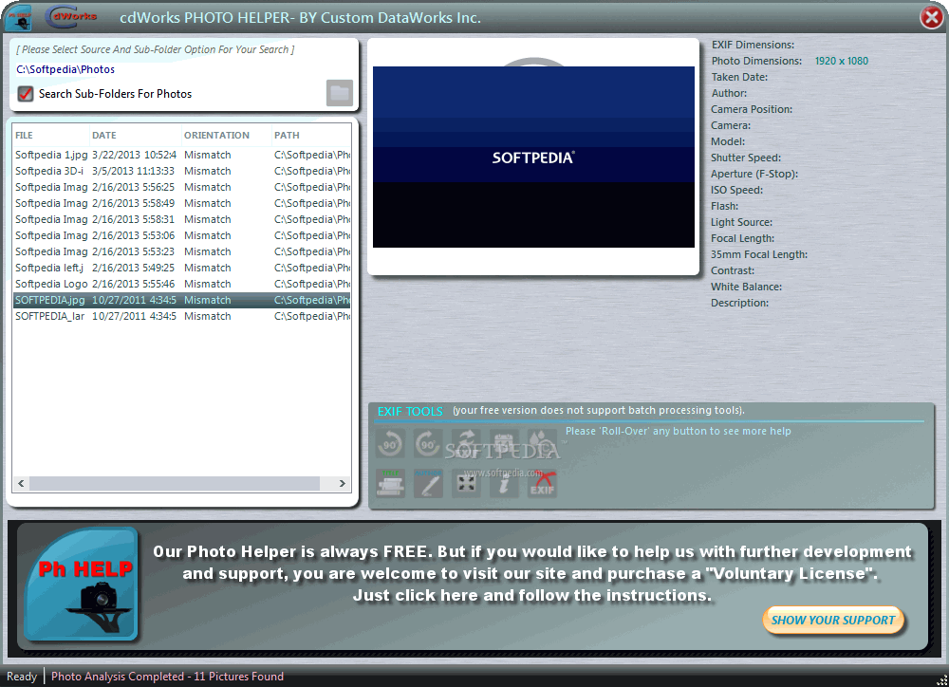
Task: Click the AUTHOR pen icon
Action: pyautogui.click(x=428, y=483)
